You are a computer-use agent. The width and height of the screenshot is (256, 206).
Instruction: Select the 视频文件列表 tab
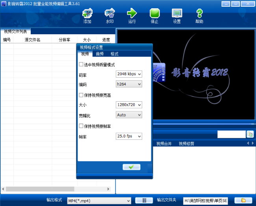15,32
